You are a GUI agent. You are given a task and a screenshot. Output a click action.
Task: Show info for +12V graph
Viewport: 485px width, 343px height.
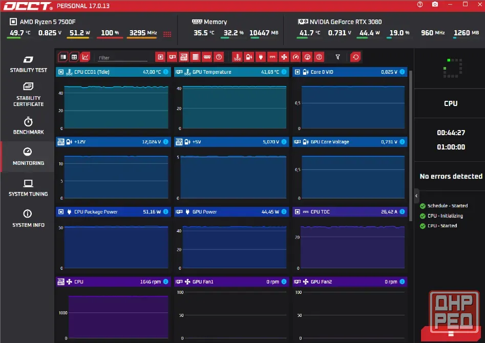pos(166,142)
